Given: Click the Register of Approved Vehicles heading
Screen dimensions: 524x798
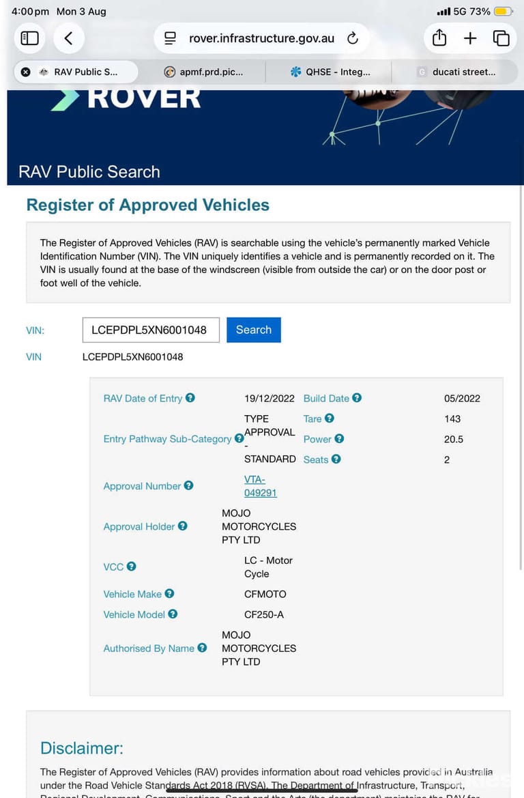Looking at the screenshot, I should coord(148,205).
